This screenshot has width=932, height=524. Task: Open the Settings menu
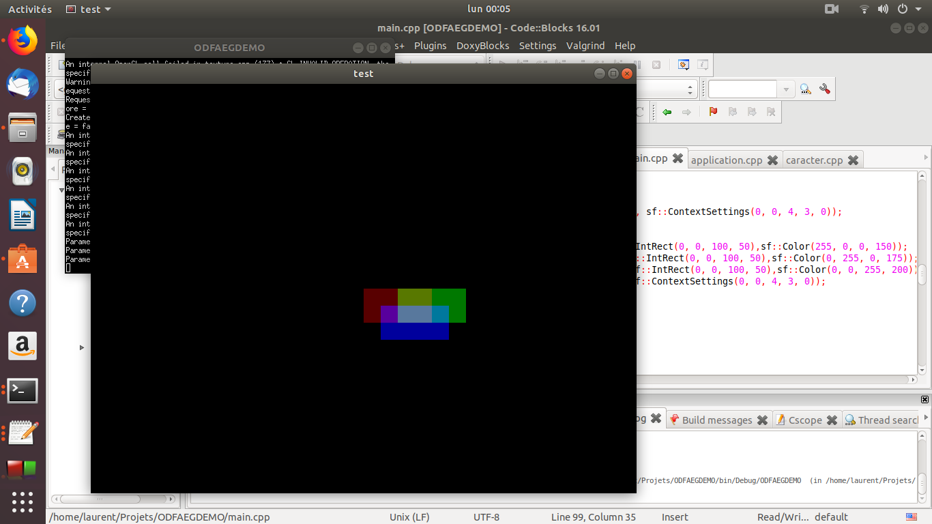538,46
